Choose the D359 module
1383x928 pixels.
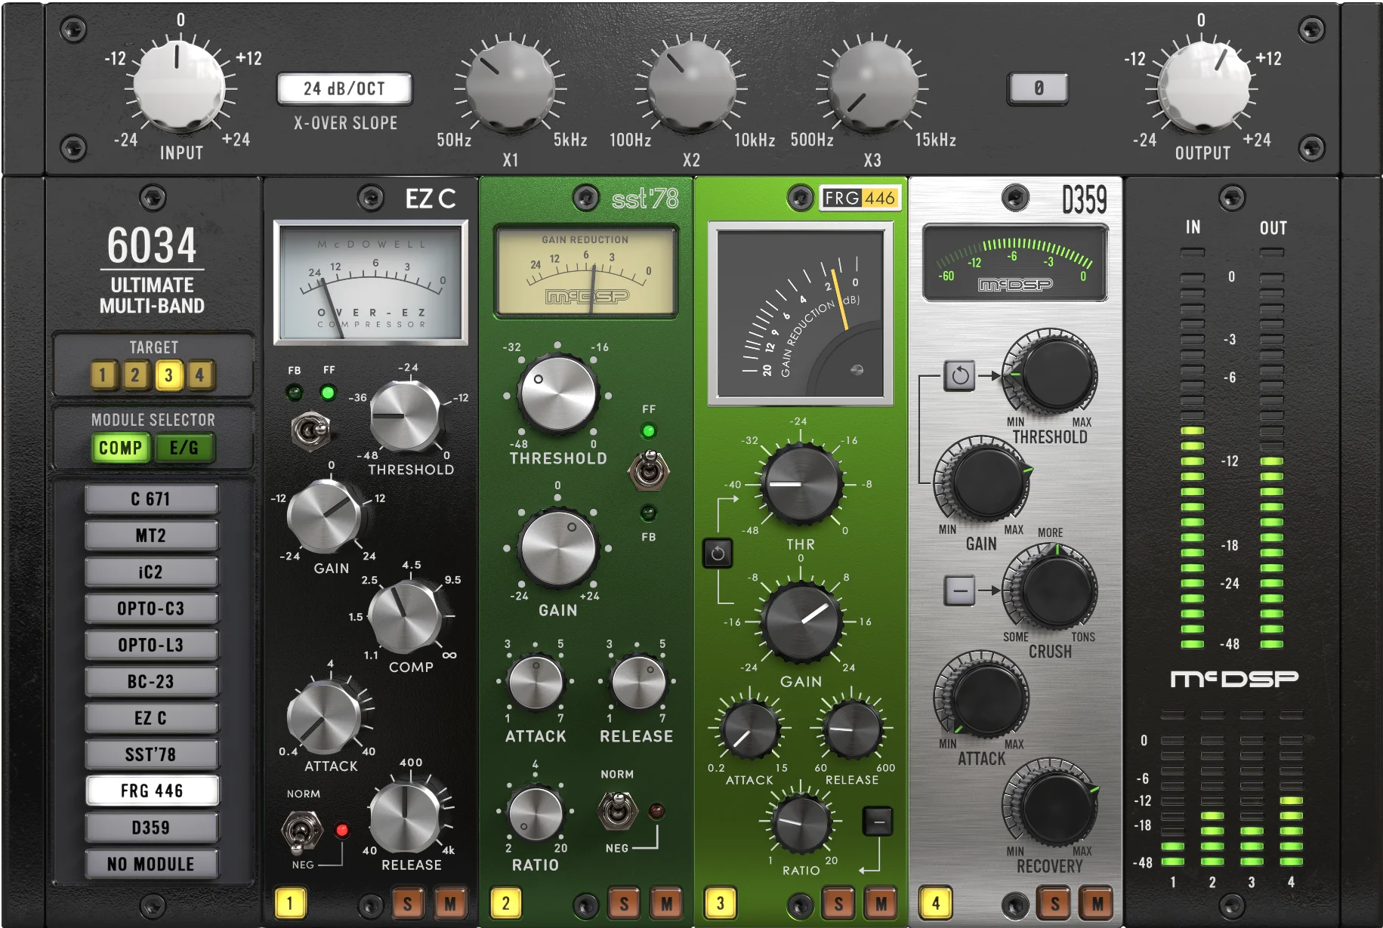[x=152, y=828]
